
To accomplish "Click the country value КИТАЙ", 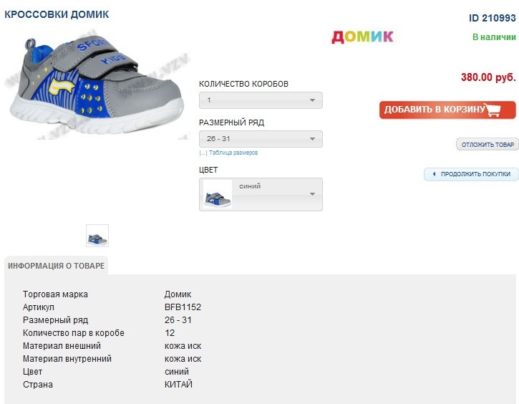I will pyautogui.click(x=178, y=385).
